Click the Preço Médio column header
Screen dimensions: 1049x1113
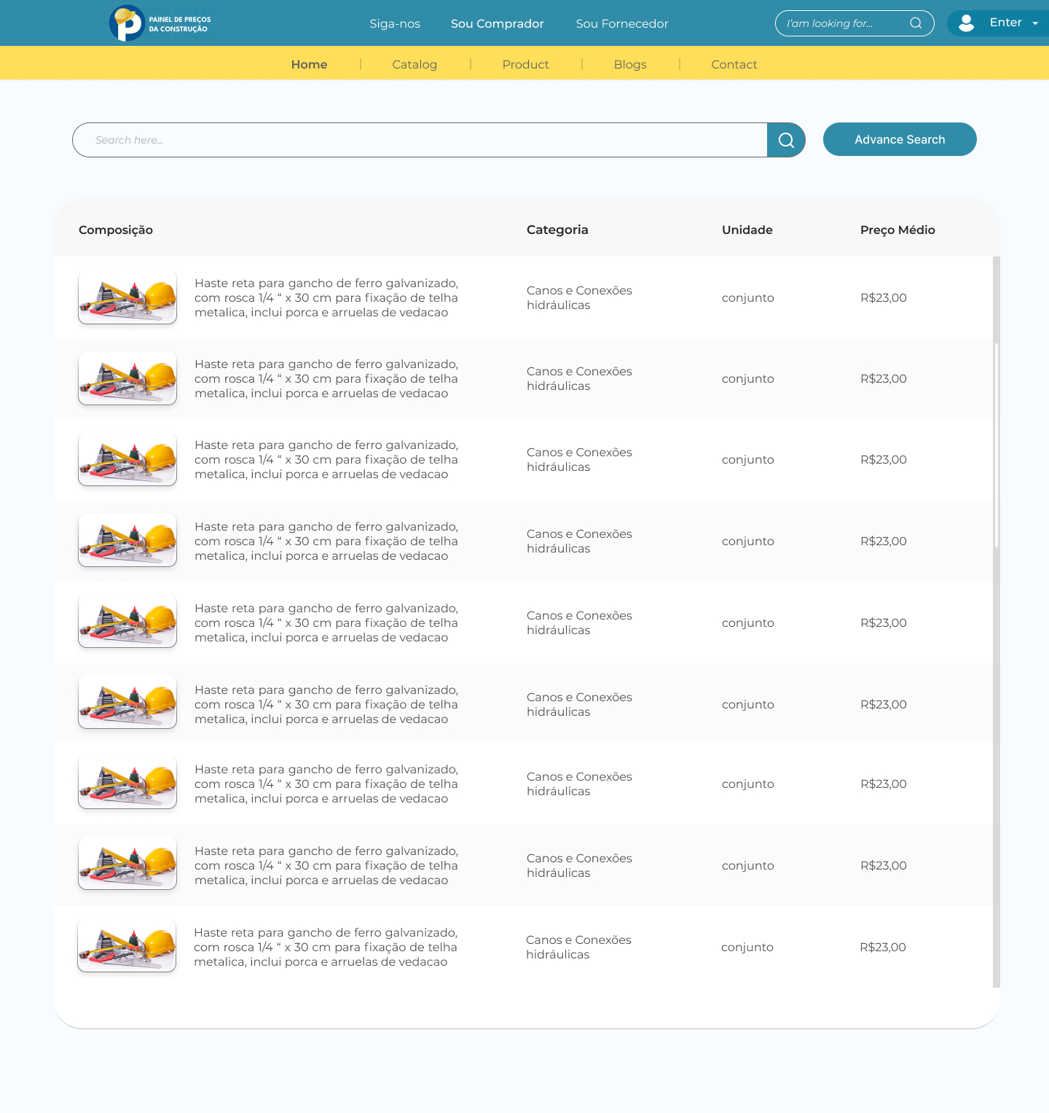[x=897, y=230]
